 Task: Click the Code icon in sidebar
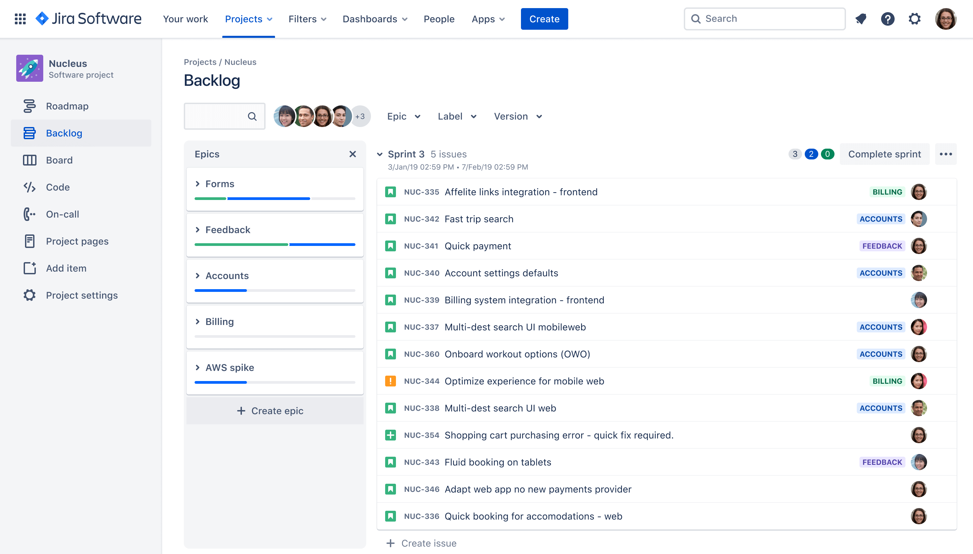point(29,187)
